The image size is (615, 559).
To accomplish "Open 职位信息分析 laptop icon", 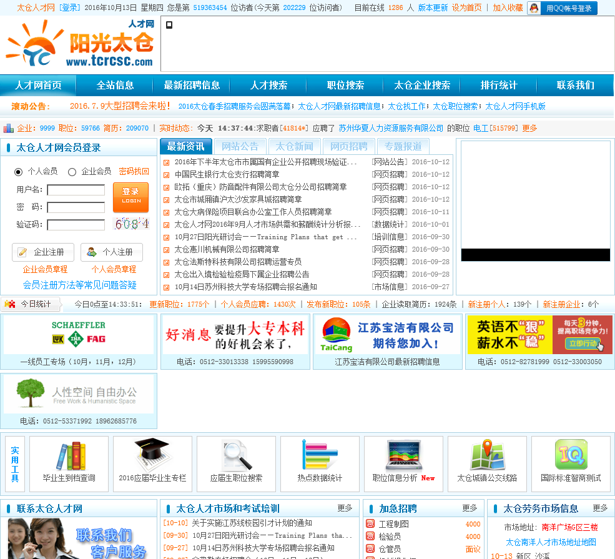I will (x=403, y=455).
